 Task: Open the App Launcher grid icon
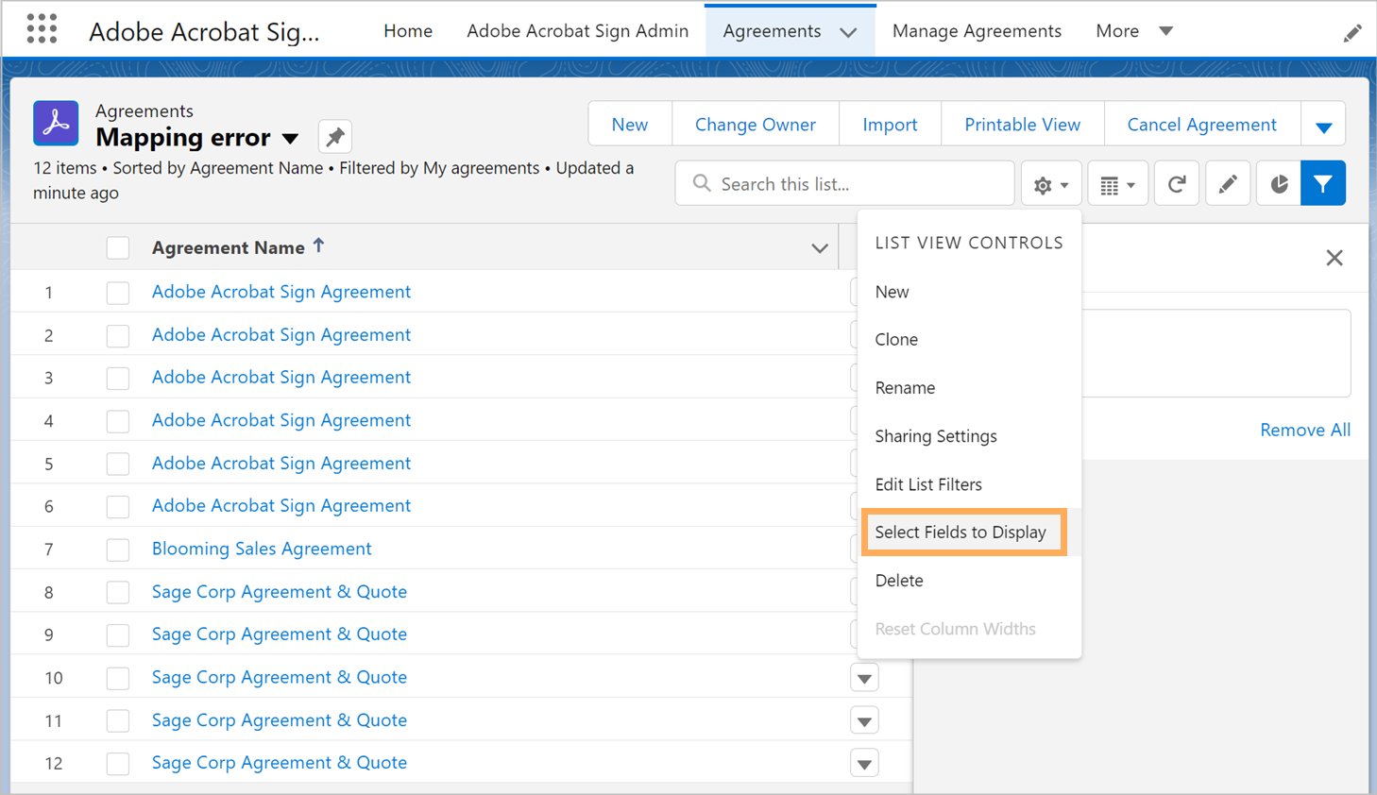[42, 29]
